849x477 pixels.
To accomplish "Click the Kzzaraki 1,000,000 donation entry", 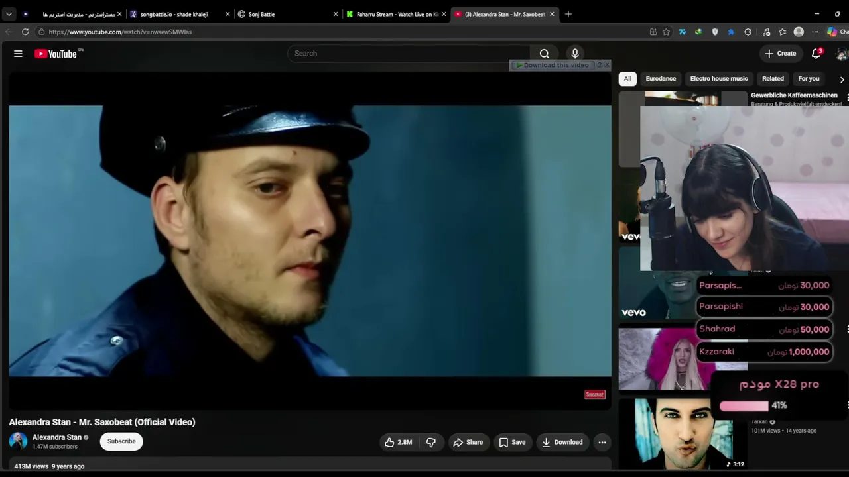I will point(764,352).
